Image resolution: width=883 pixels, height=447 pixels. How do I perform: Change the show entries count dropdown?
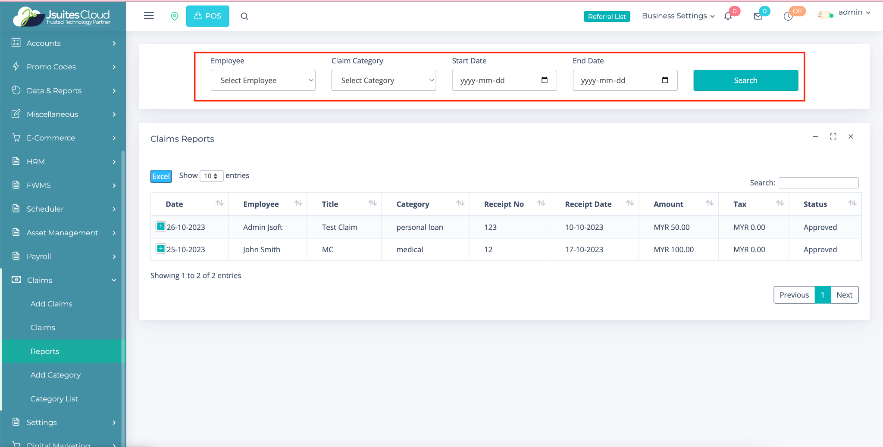pos(211,176)
